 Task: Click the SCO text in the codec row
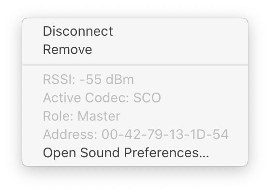click(x=147, y=98)
